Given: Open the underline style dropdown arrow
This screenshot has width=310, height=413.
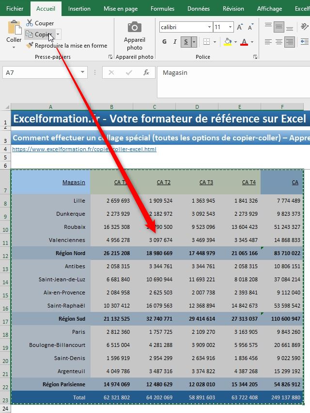Looking at the screenshot, I should coord(194,42).
